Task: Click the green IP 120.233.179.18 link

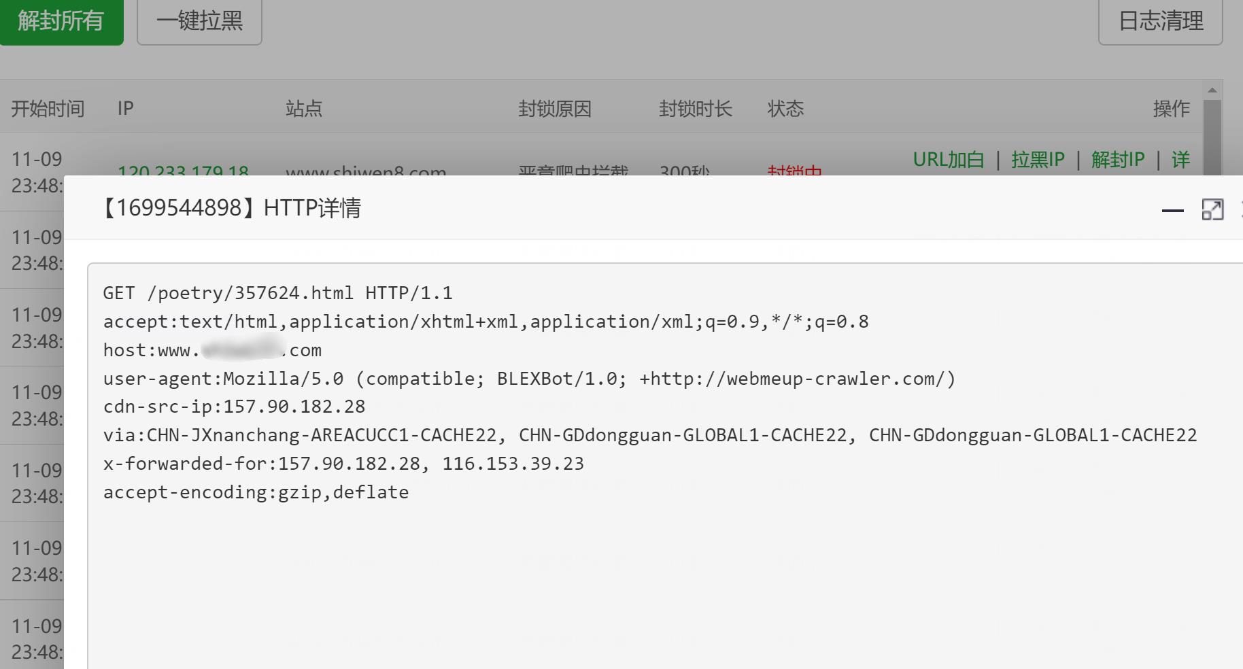Action: point(183,170)
